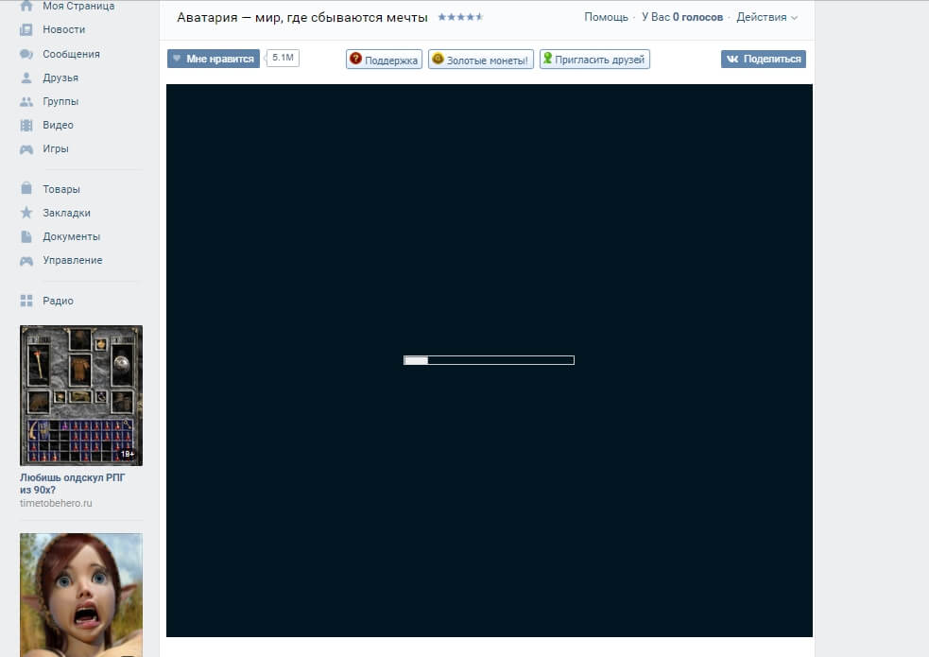Click the home icon beside Моя Страница
929x657 pixels.
click(26, 6)
